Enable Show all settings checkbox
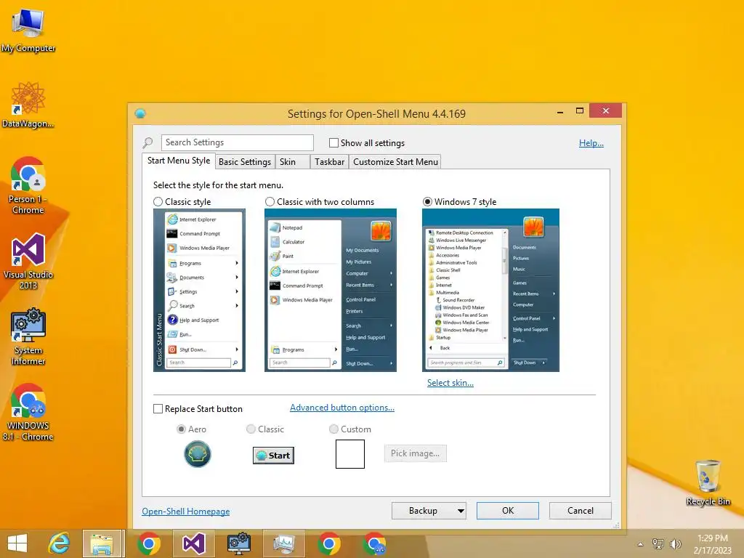Image resolution: width=744 pixels, height=558 pixels. 333,143
